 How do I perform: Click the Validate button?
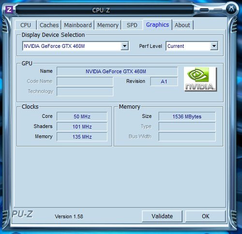click(162, 216)
